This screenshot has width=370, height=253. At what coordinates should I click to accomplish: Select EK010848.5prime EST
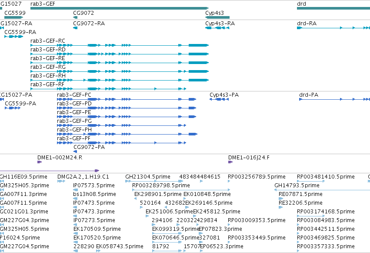184,199
